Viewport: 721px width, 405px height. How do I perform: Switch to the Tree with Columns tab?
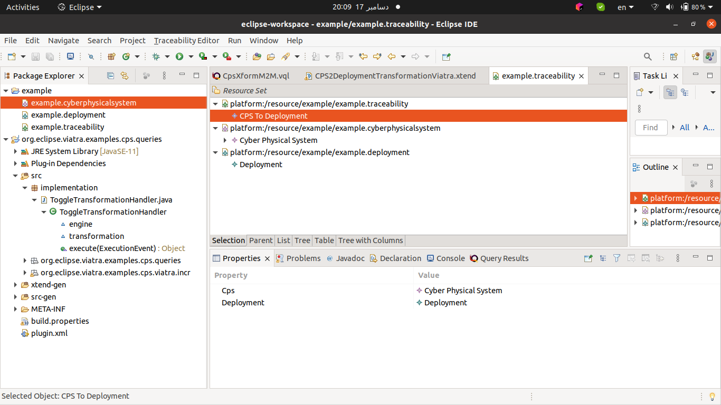(371, 240)
